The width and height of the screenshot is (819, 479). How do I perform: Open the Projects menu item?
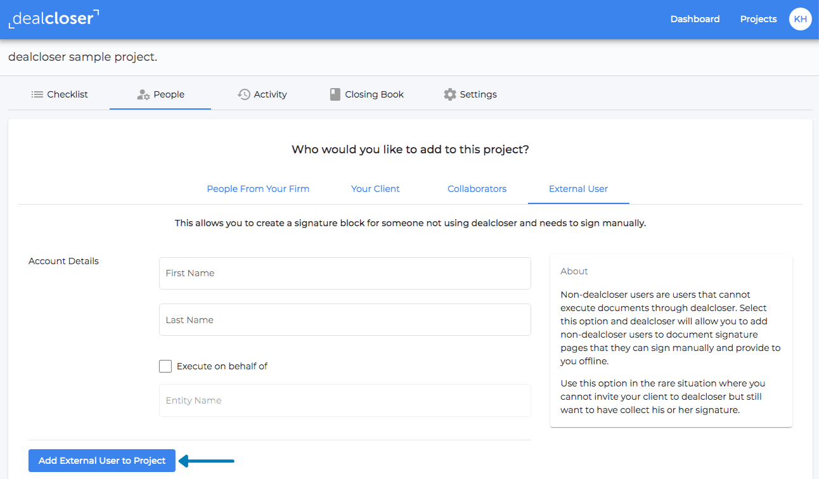758,19
